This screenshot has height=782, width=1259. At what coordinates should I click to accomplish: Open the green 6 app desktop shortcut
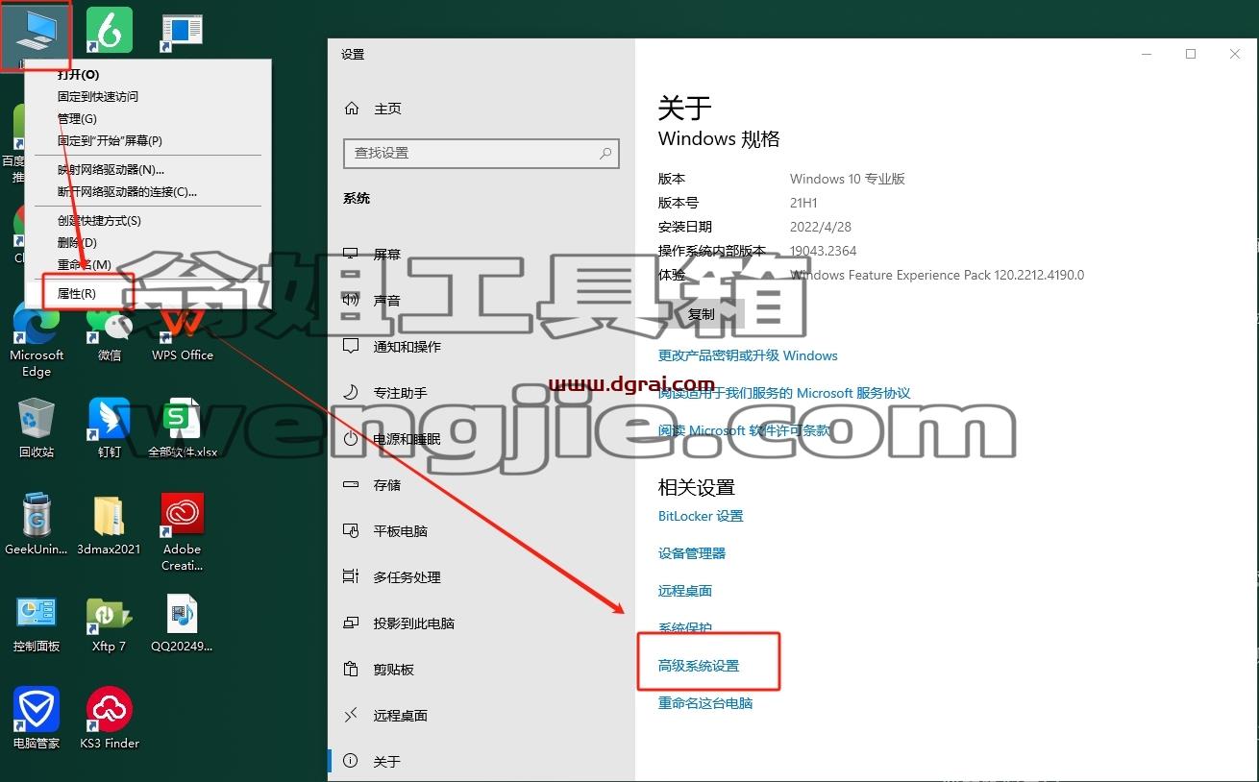pyautogui.click(x=110, y=30)
